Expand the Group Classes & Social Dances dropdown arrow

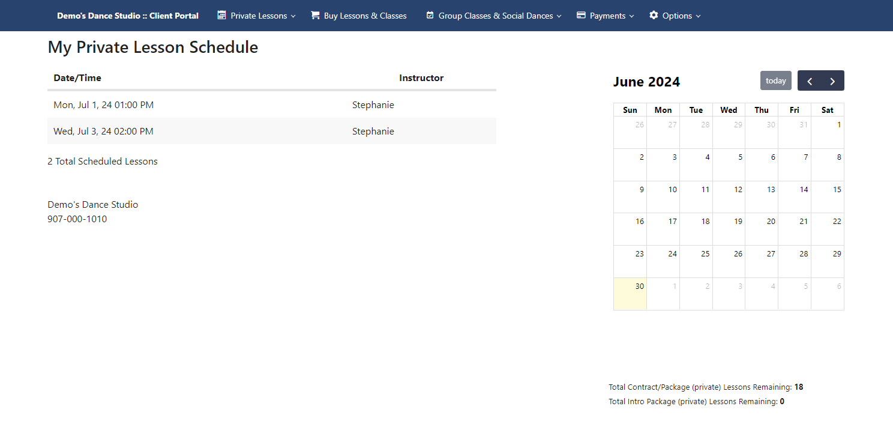559,16
